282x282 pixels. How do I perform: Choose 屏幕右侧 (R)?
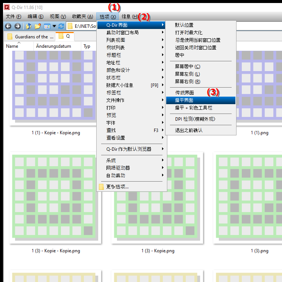coord(201,82)
